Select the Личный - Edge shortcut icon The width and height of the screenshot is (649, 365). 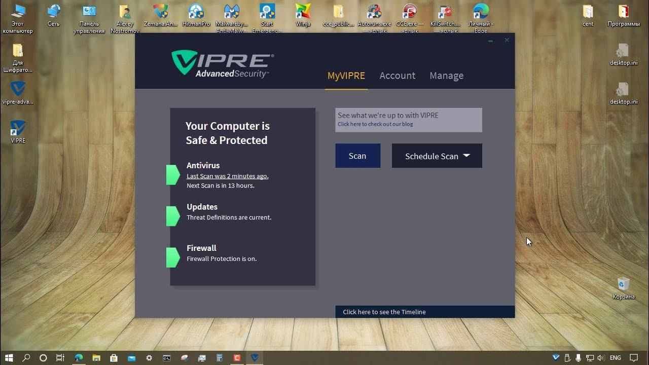[481, 19]
